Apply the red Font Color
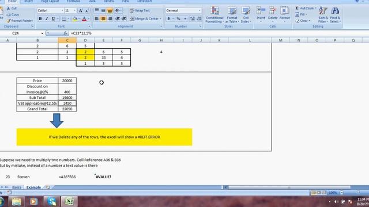Screen dimensions: 369x207 point(84,18)
